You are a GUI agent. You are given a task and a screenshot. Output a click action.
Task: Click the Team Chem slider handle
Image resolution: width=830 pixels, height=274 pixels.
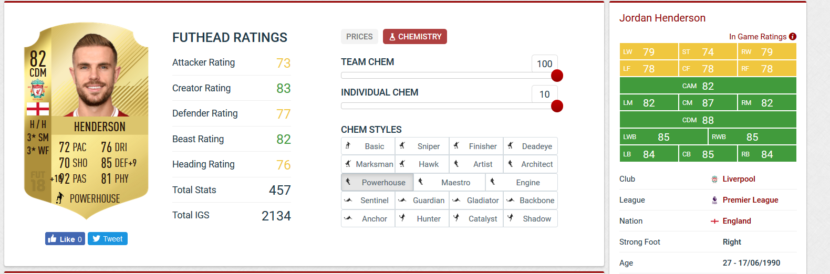coord(557,76)
